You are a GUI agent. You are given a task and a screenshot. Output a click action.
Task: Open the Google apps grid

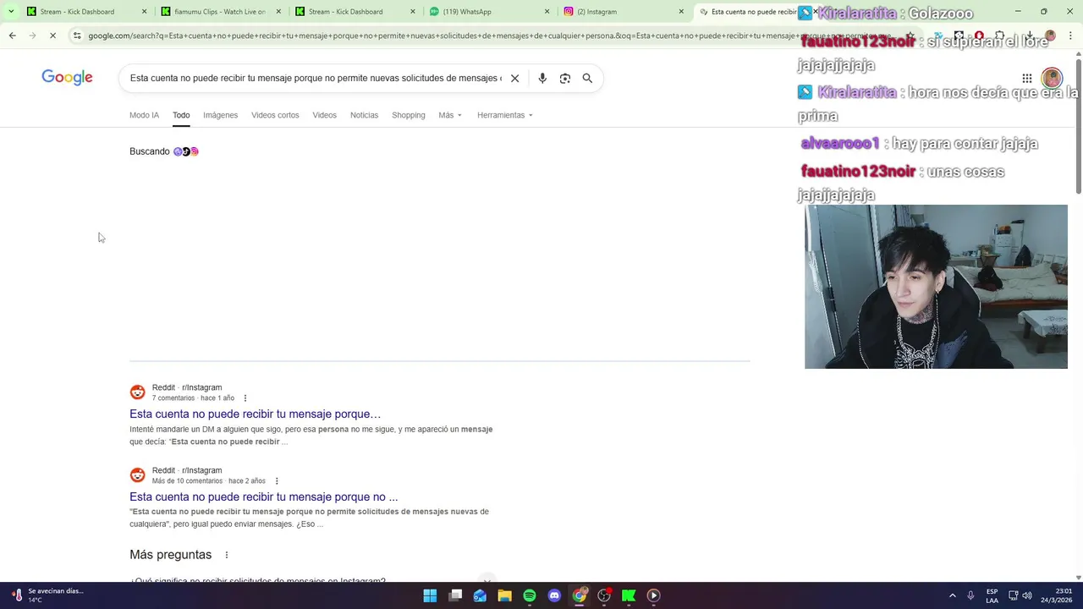1027,79
